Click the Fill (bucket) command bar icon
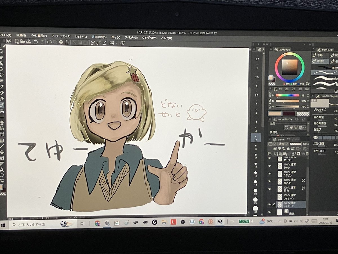 61,42
